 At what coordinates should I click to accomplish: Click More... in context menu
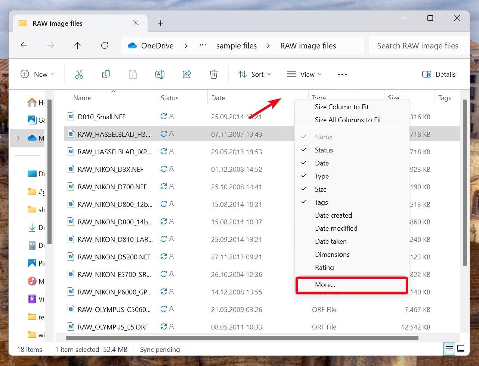pos(351,284)
